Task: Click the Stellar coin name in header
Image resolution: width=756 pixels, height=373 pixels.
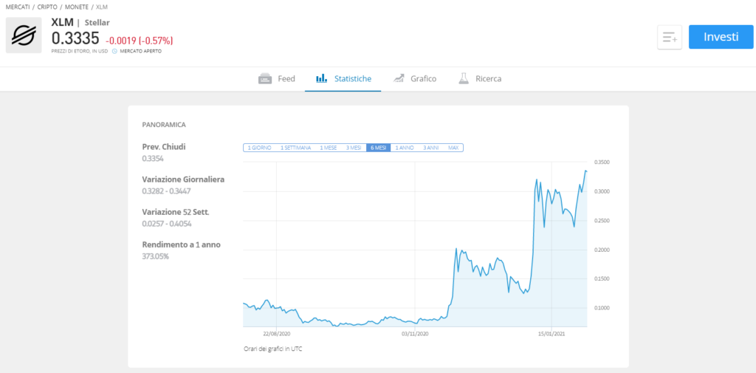Action: [97, 22]
